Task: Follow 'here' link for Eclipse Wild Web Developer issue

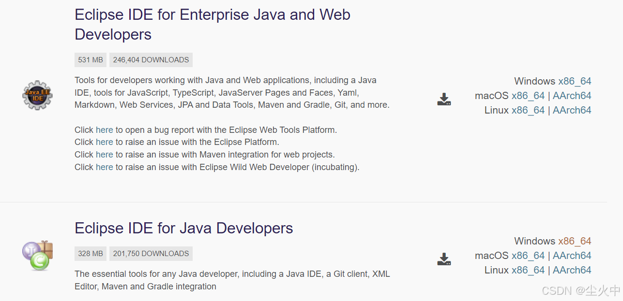Action: (x=104, y=167)
